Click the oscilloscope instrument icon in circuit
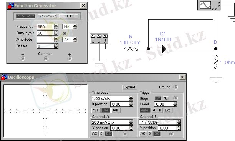Image resolution: width=235 pixels, height=141 pixels. 209,5
